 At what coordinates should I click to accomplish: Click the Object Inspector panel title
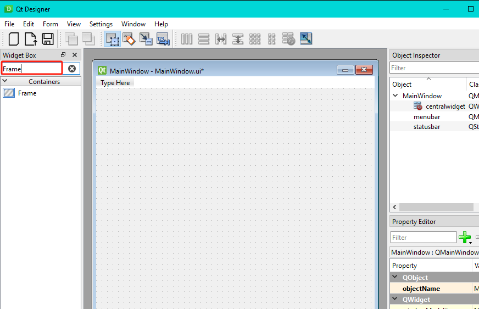pos(416,55)
